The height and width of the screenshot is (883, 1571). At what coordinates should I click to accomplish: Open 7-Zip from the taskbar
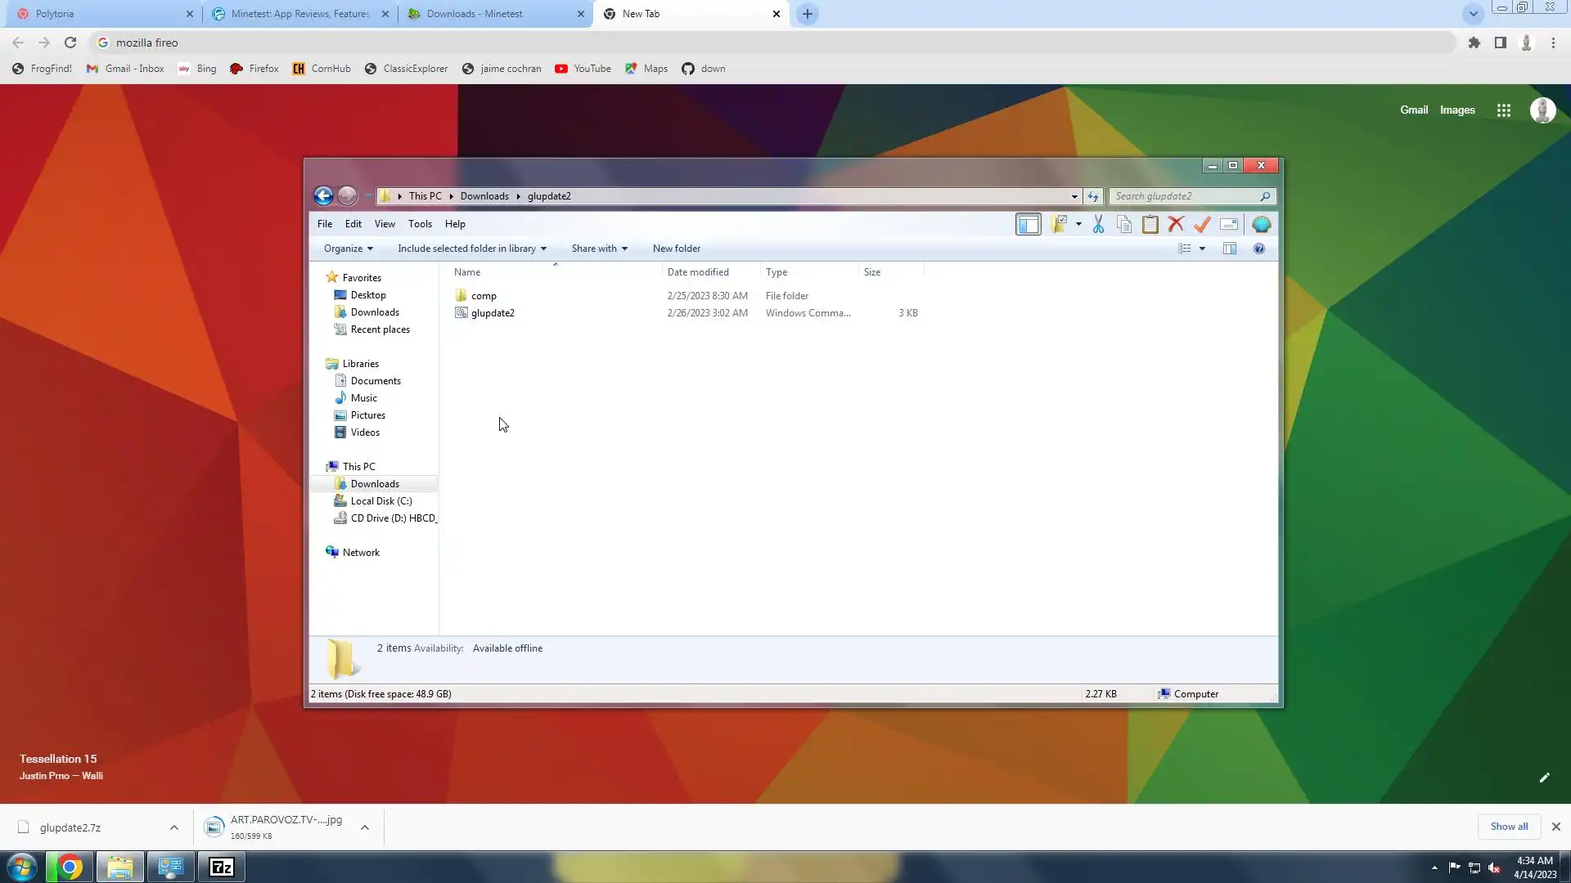pyautogui.click(x=222, y=867)
